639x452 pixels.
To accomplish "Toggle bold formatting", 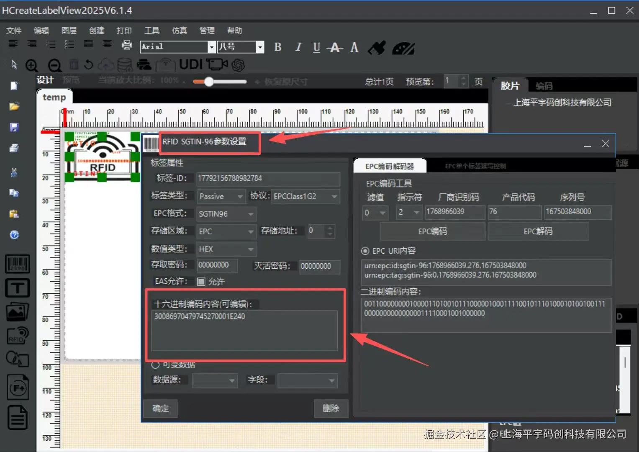I will (x=278, y=47).
